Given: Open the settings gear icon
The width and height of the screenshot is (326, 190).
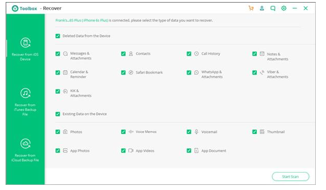Looking at the screenshot, I should tap(284, 8).
